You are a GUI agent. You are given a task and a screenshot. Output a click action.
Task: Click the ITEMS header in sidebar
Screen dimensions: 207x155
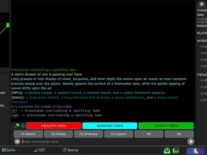pyautogui.click(x=202, y=75)
